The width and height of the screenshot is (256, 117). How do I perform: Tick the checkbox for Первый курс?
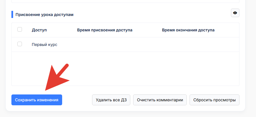(20, 44)
